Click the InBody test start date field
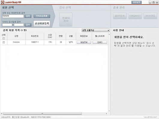The image size is (159, 119). 7,25
